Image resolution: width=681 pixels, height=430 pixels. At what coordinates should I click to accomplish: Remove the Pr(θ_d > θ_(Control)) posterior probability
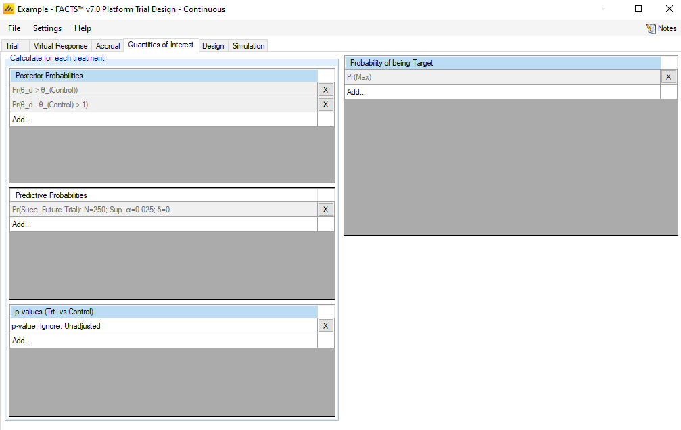[x=325, y=90]
